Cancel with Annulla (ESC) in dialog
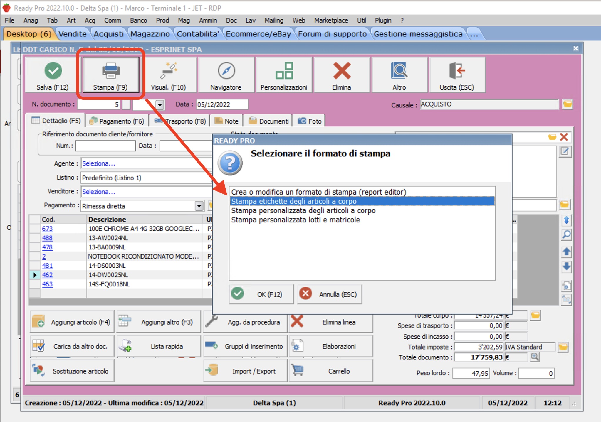This screenshot has height=422, width=601. click(330, 294)
